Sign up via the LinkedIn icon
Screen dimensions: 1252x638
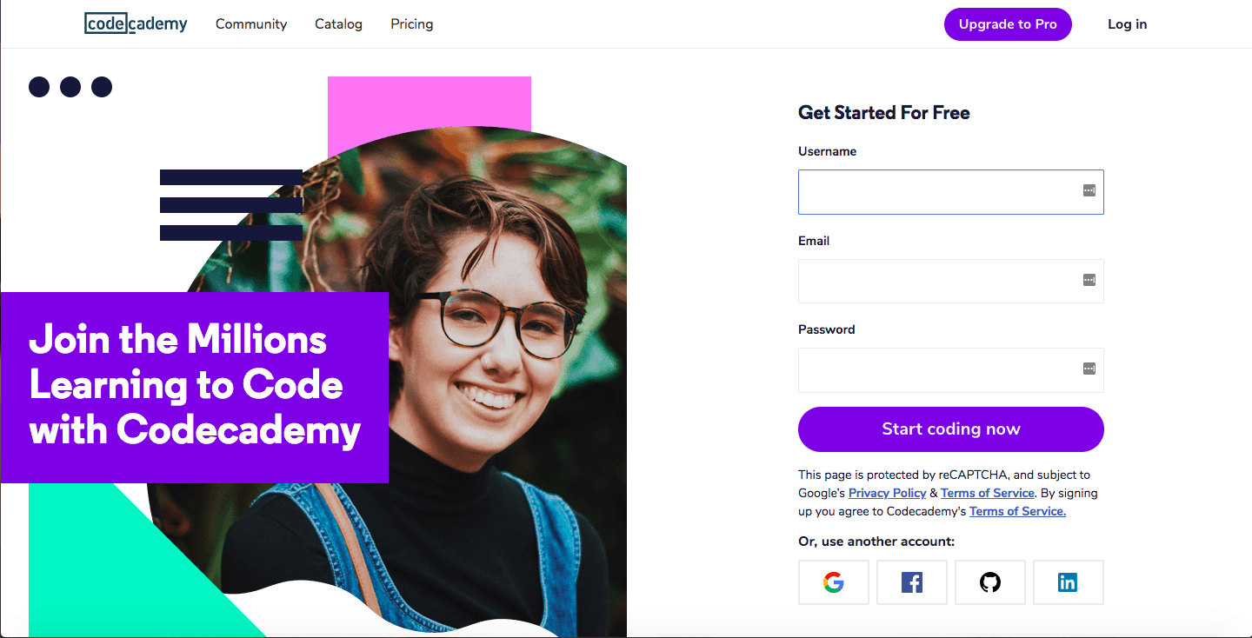[x=1068, y=582]
